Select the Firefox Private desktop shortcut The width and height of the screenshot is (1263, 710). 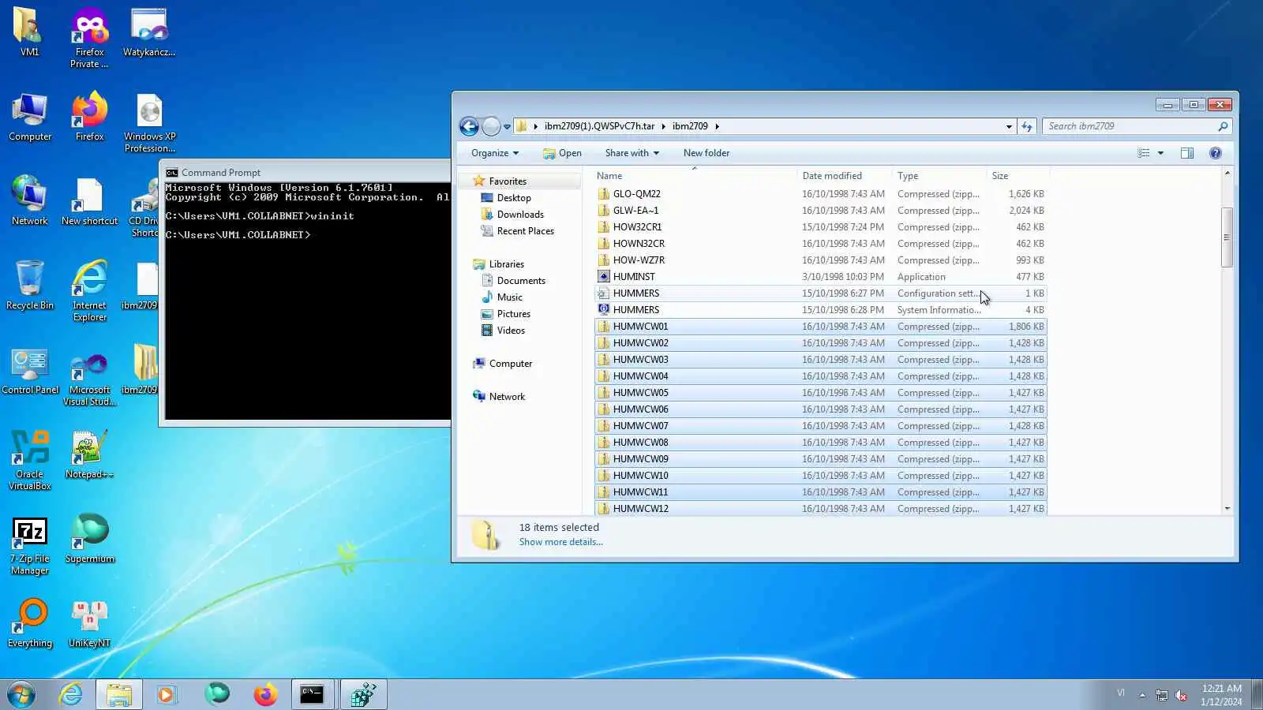pos(89,37)
